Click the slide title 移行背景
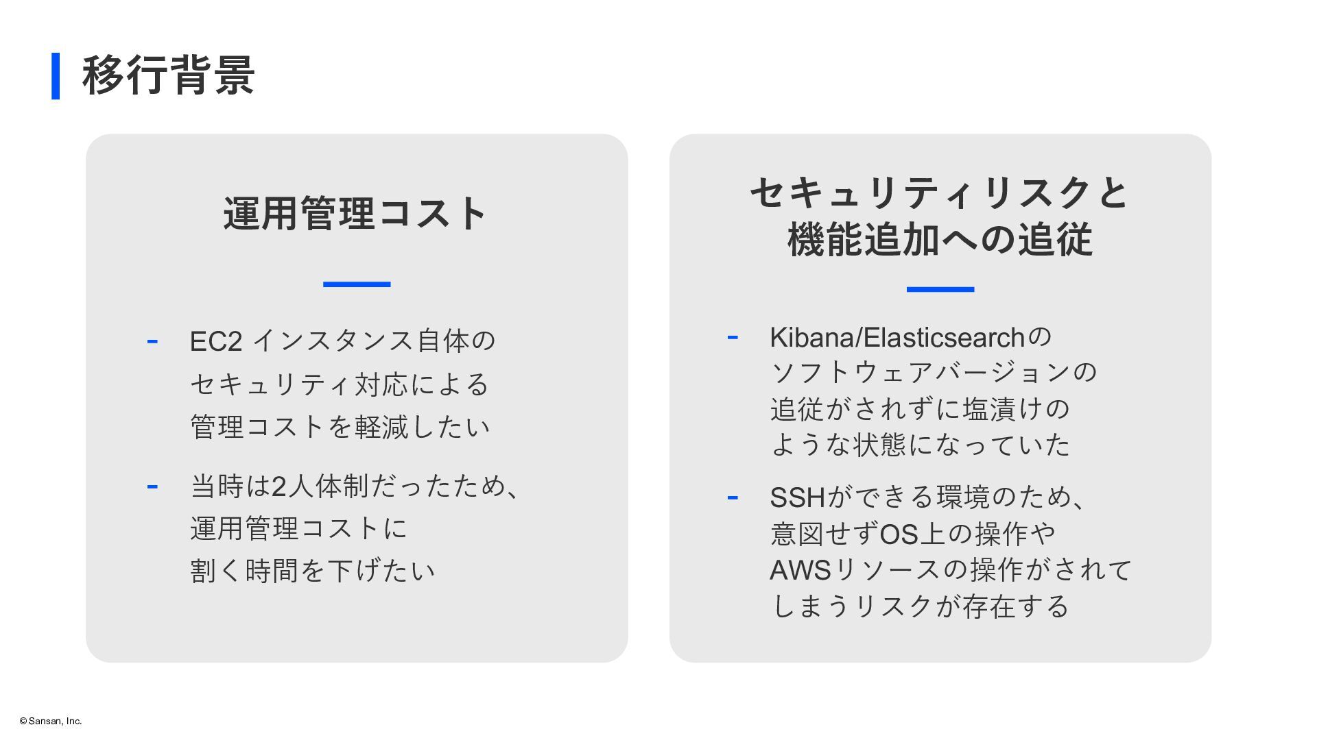 click(x=169, y=75)
